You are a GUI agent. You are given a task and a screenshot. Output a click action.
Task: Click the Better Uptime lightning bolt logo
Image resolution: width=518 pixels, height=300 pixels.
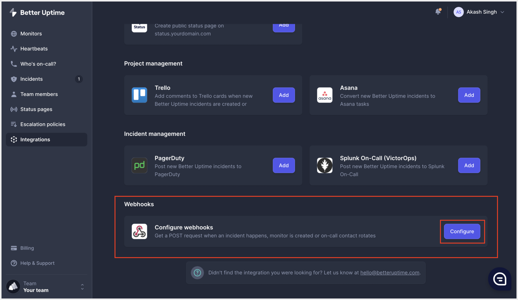pyautogui.click(x=13, y=12)
